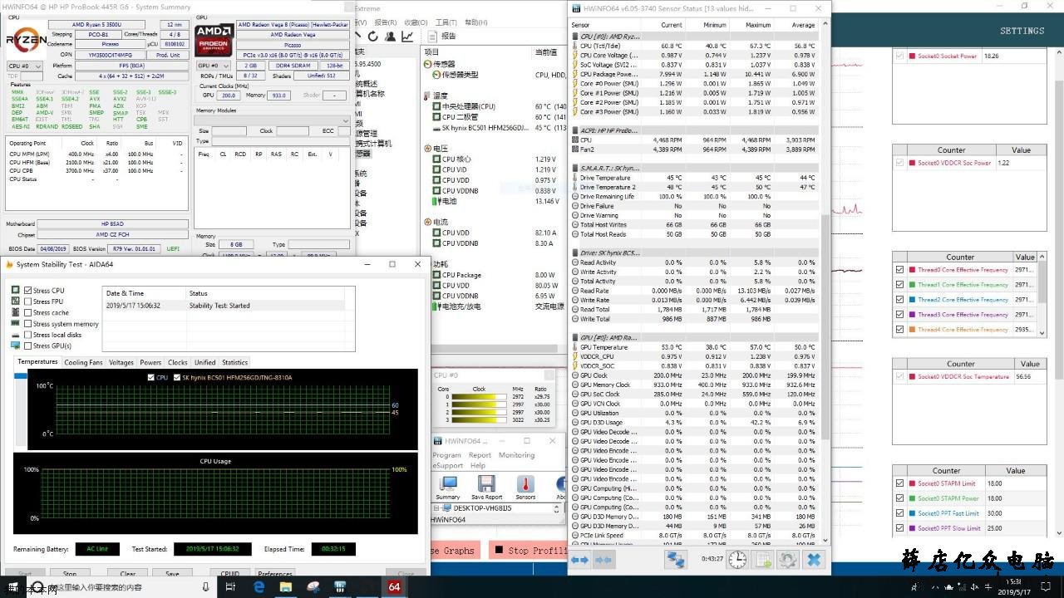Open the Statistics tab
Viewport: 1064px width, 598px height.
[x=235, y=362]
